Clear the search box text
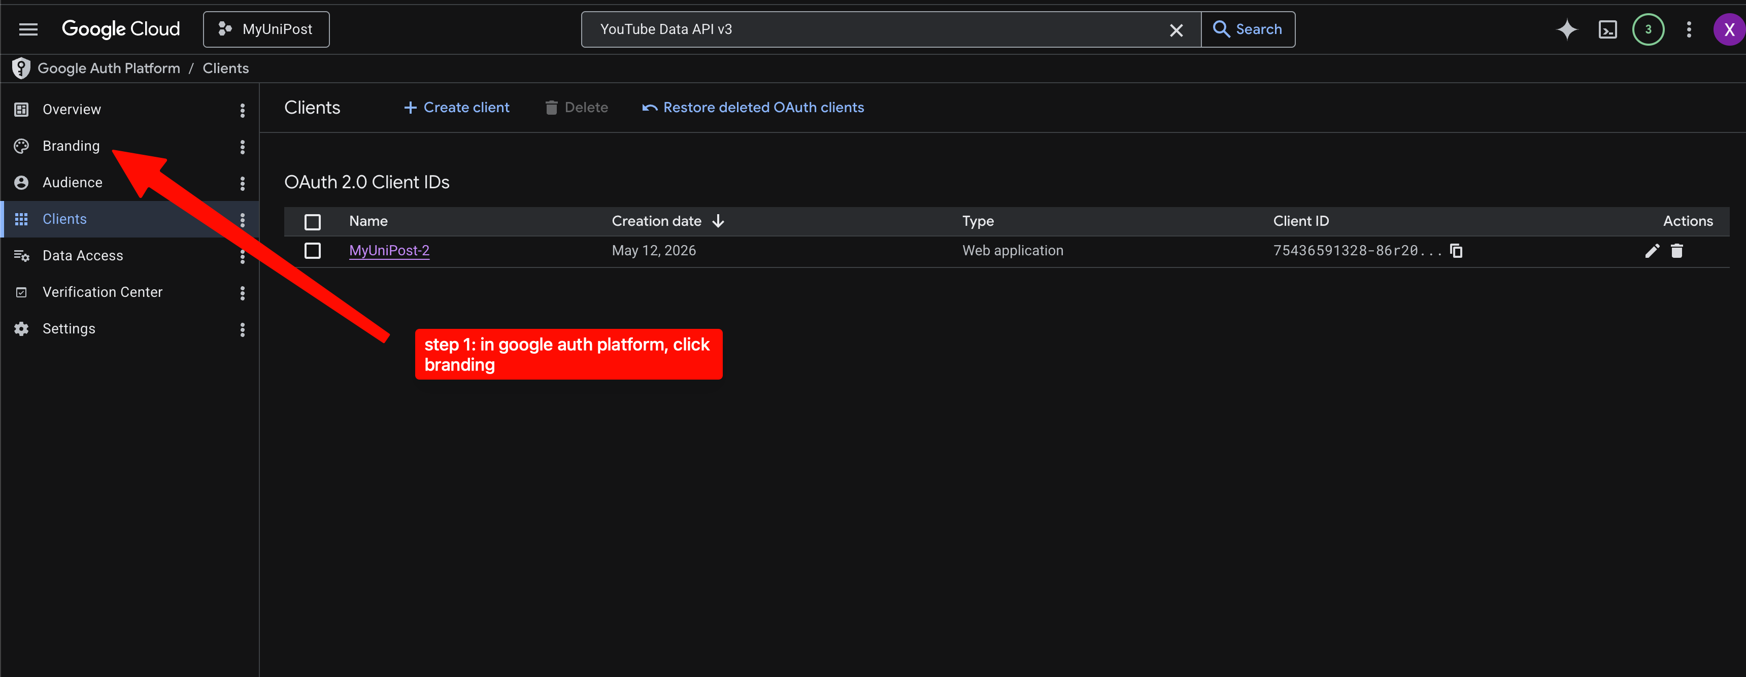The height and width of the screenshot is (677, 1746). click(x=1176, y=30)
